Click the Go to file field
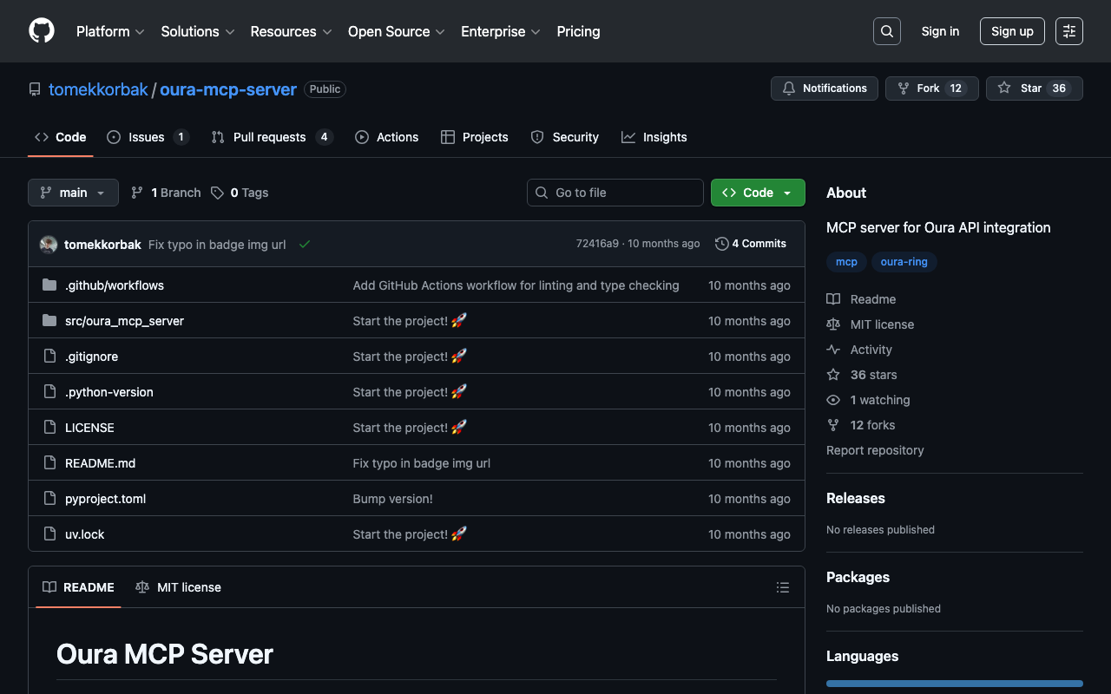The width and height of the screenshot is (1111, 694). (x=615, y=193)
